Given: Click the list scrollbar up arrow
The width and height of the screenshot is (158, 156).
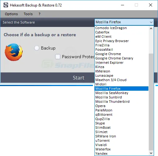Looking at the screenshot, I should point(151,28).
